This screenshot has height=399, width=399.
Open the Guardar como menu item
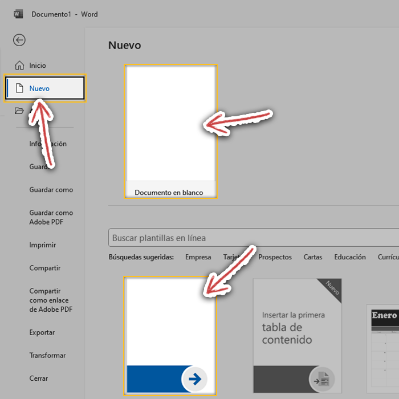(x=51, y=190)
